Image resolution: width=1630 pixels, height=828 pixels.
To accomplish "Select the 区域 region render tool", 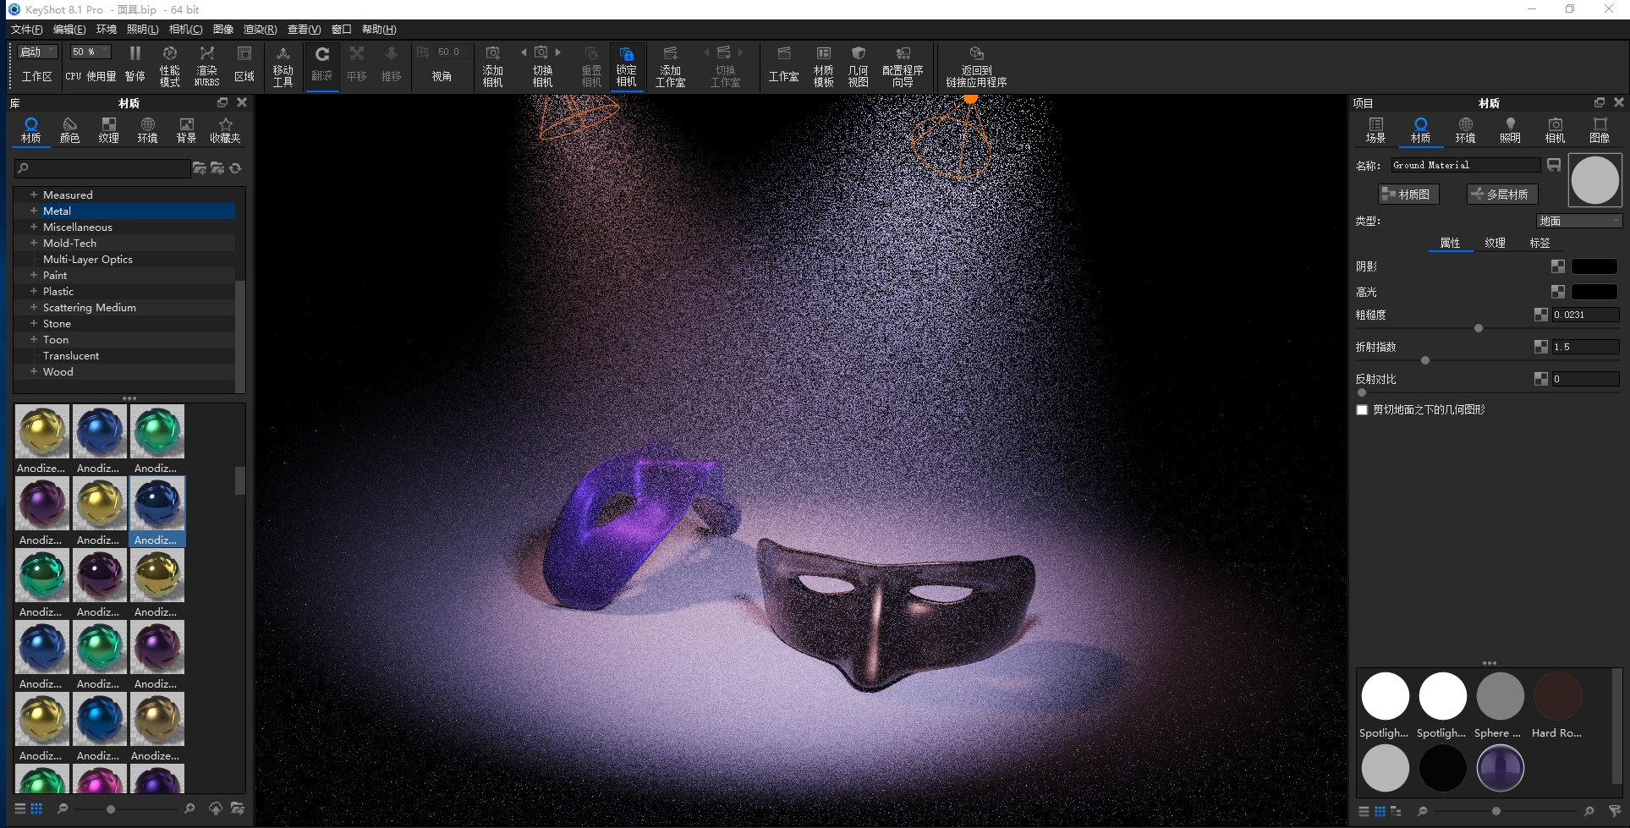I will [244, 64].
